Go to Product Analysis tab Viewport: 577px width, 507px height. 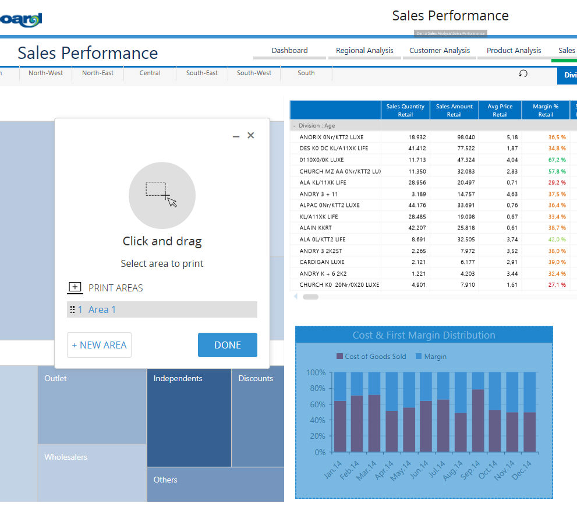[514, 51]
